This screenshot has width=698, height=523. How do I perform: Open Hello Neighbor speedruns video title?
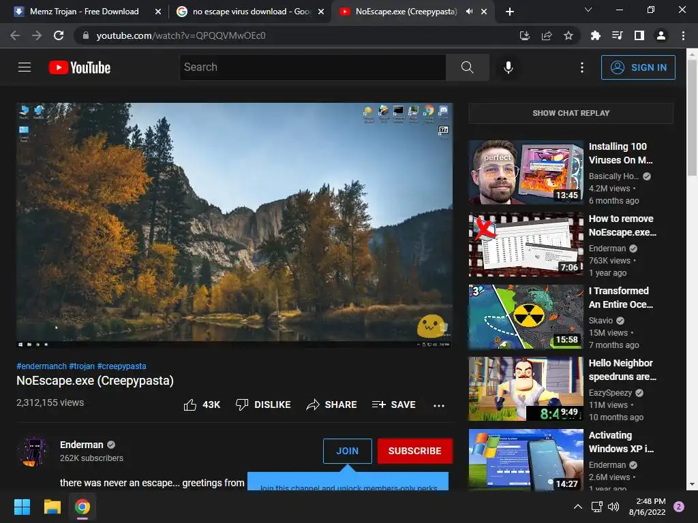pos(622,370)
